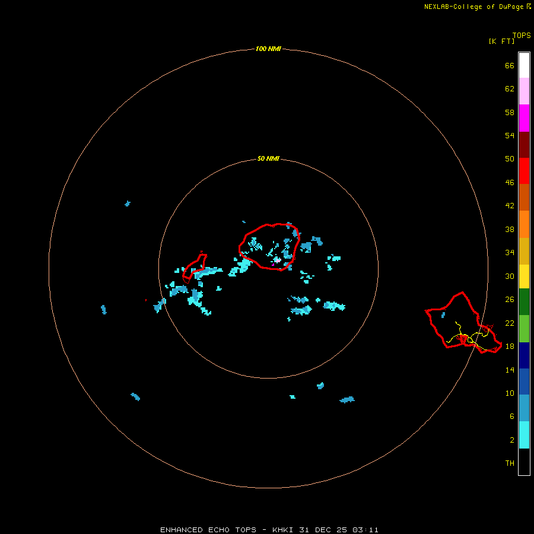This screenshot has height=534, width=534.
Task: Click the black TH threshold legend swatch
Action: tap(524, 462)
